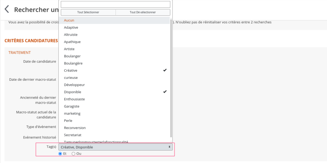Viewport: 327px width, 163px height.
Task: Select the 'Adaptive' tag option
Action: coord(71,27)
